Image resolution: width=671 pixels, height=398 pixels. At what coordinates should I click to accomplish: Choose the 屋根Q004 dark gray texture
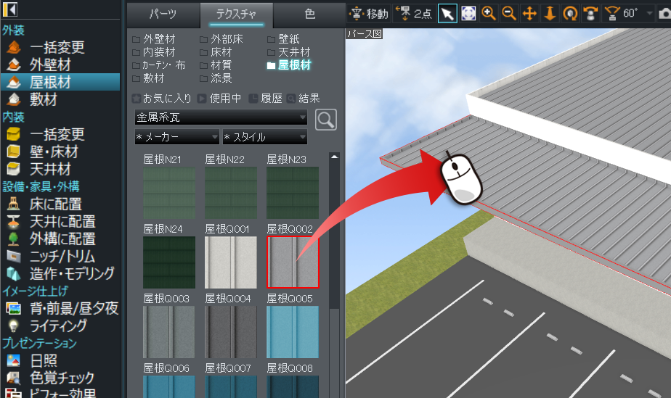(231, 332)
